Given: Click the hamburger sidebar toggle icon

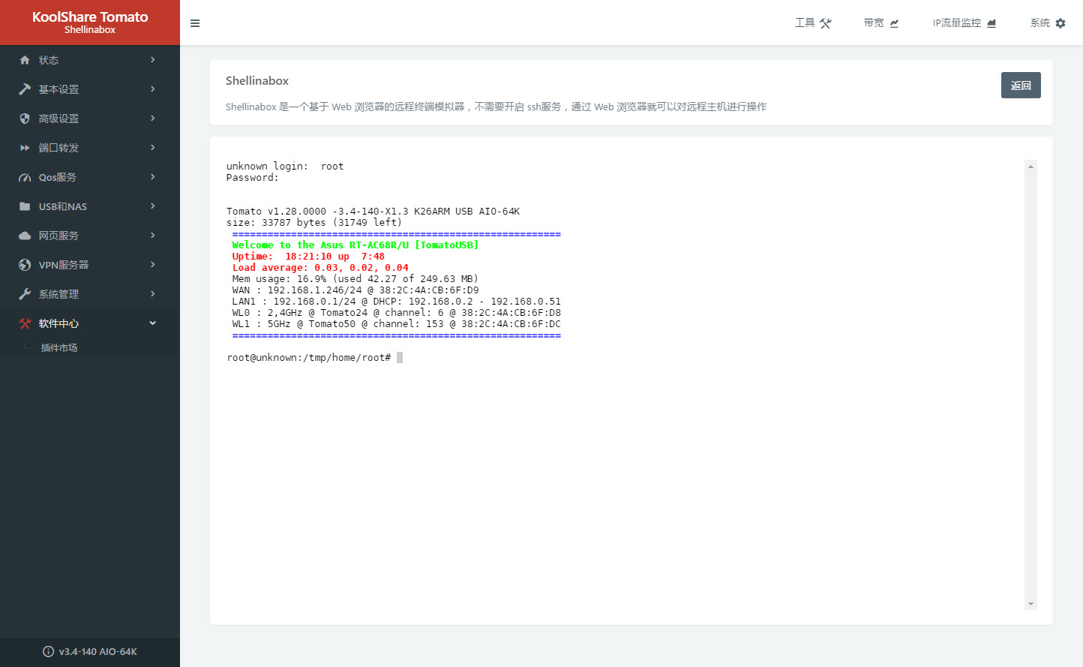Looking at the screenshot, I should coord(195,23).
